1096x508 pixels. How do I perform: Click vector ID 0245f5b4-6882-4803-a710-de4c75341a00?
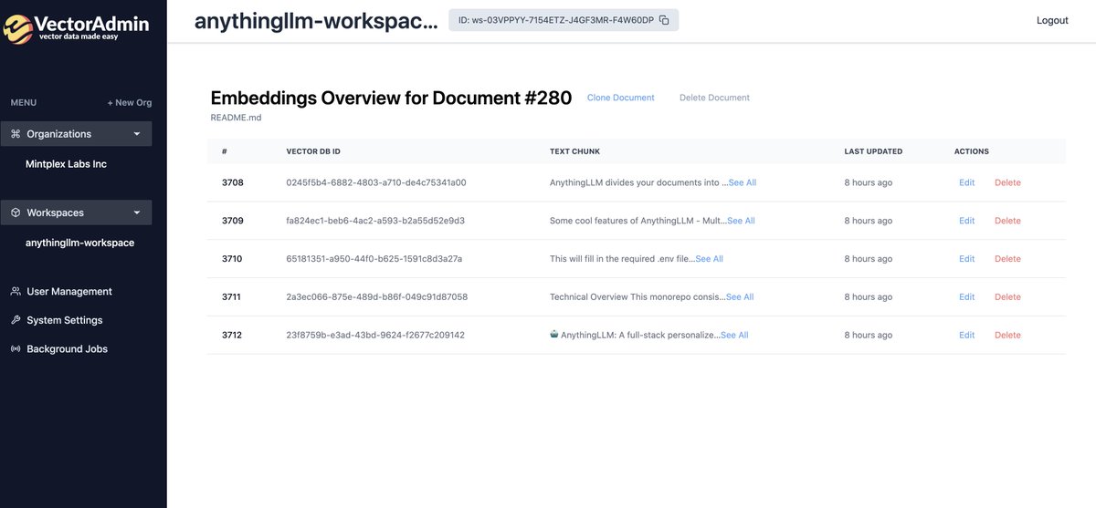click(376, 182)
